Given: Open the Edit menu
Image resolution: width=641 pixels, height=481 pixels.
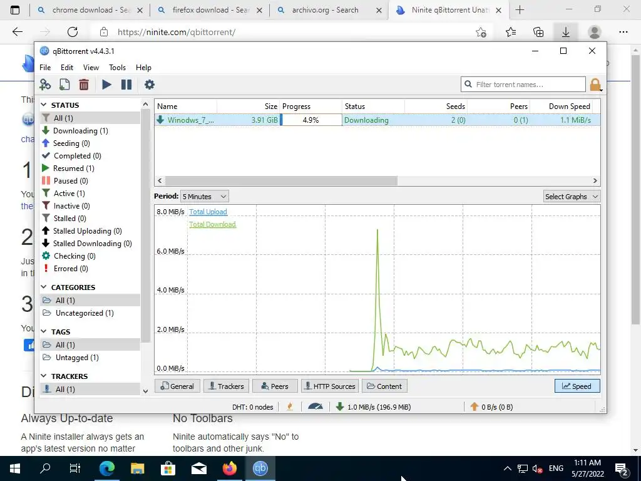Looking at the screenshot, I should pyautogui.click(x=66, y=68).
